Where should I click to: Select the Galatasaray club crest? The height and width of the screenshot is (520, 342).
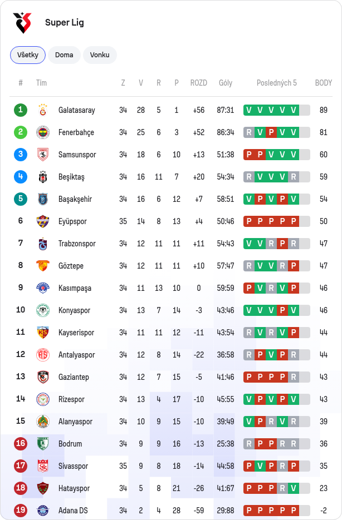pyautogui.click(x=43, y=110)
